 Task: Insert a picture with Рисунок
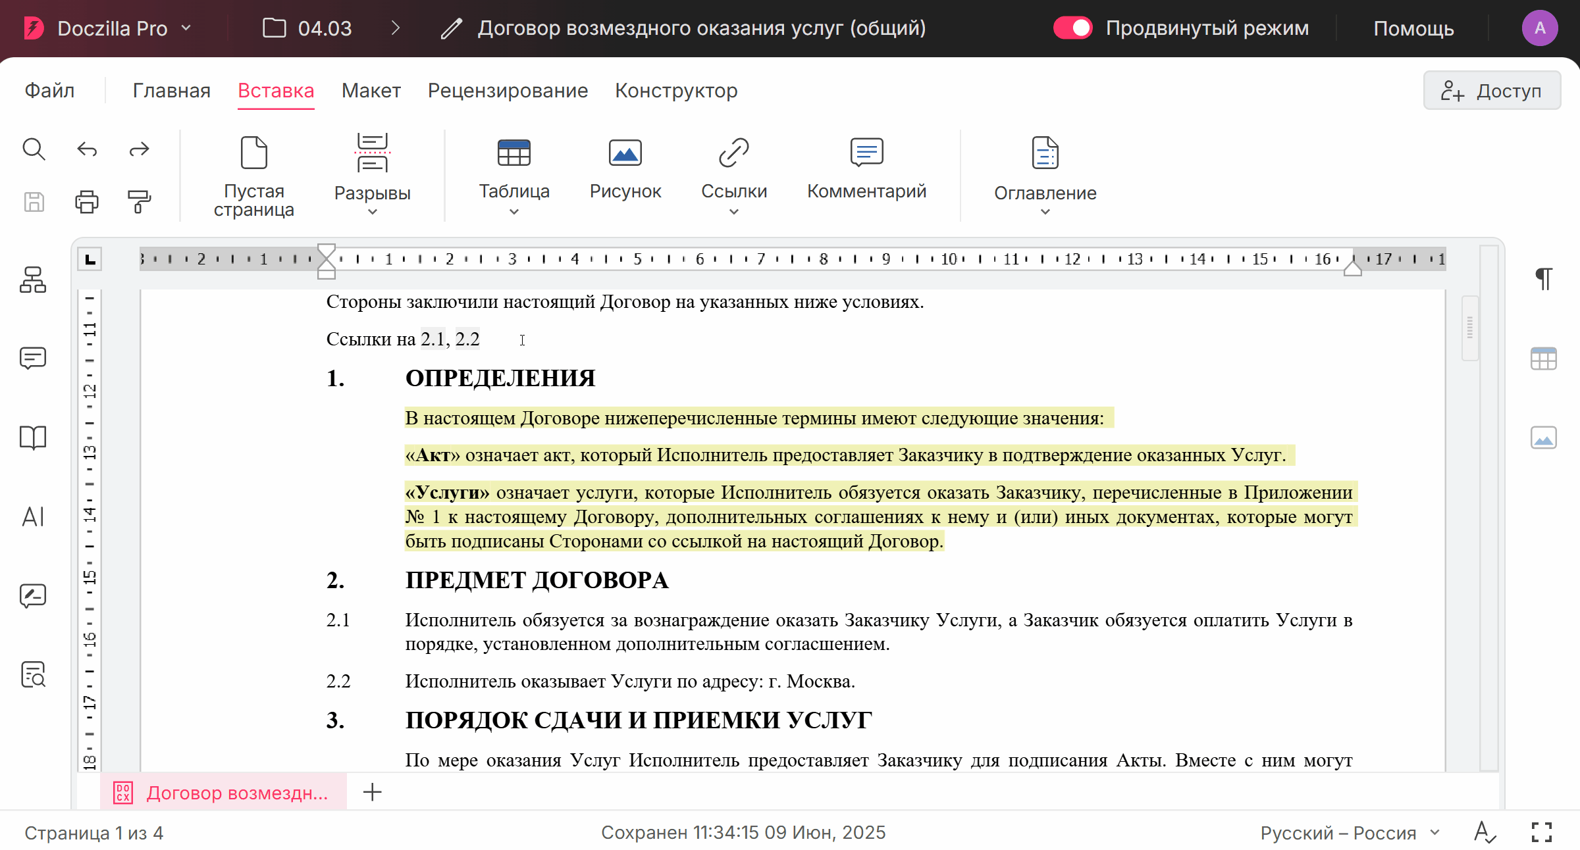(625, 168)
